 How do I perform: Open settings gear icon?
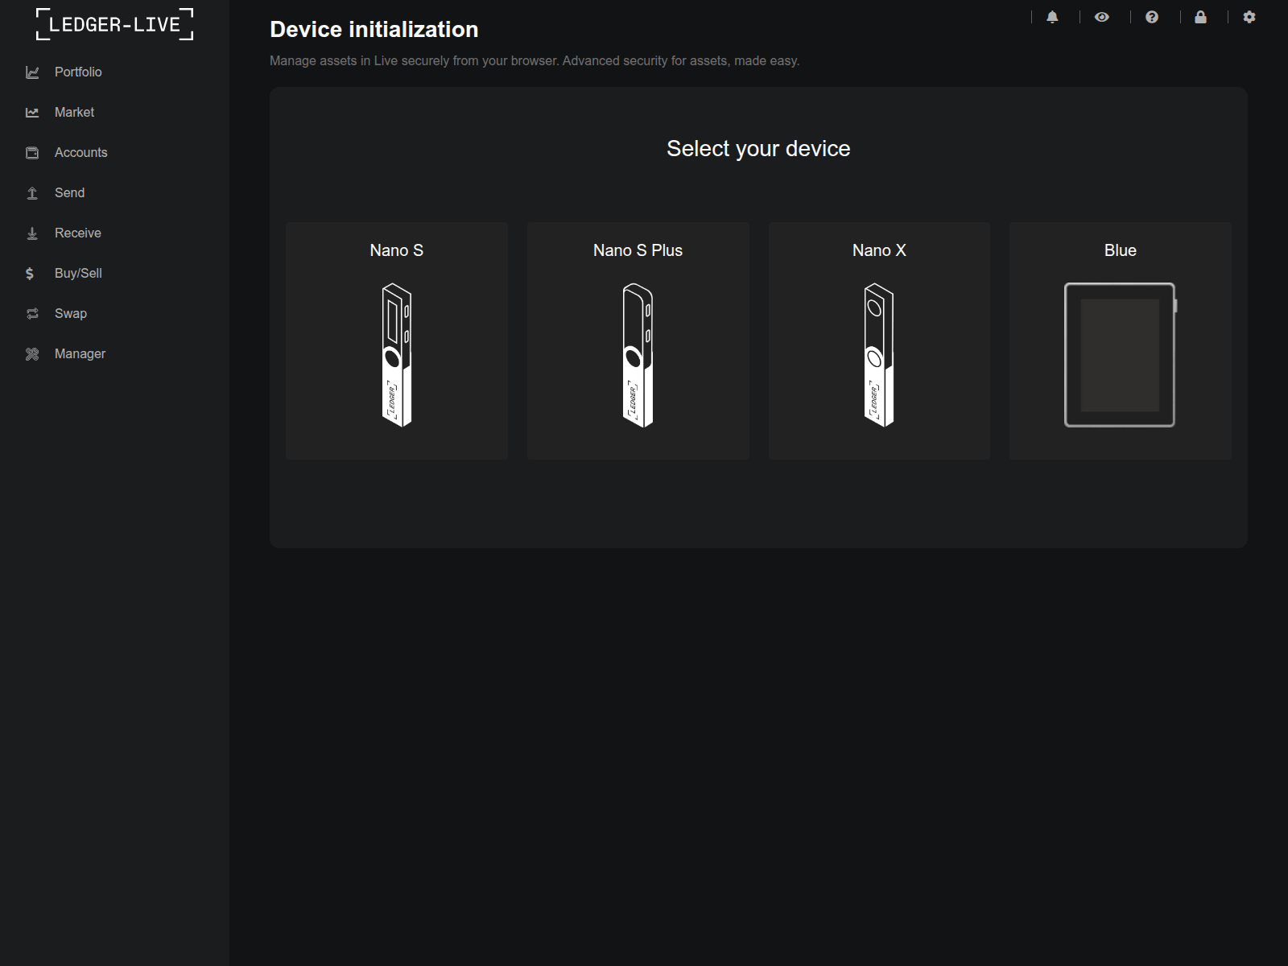1249,17
